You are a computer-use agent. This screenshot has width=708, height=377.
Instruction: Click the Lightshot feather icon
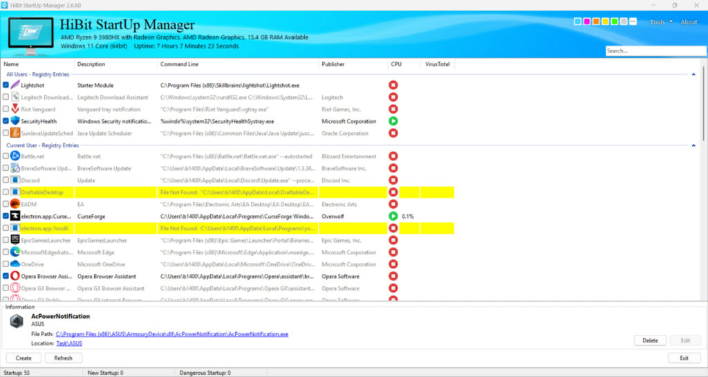pyautogui.click(x=15, y=85)
